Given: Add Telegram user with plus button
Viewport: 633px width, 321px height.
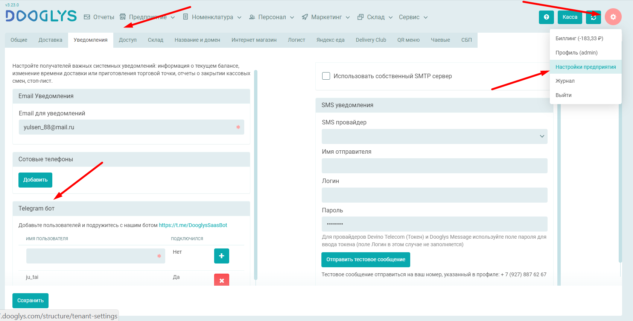Looking at the screenshot, I should point(222,256).
